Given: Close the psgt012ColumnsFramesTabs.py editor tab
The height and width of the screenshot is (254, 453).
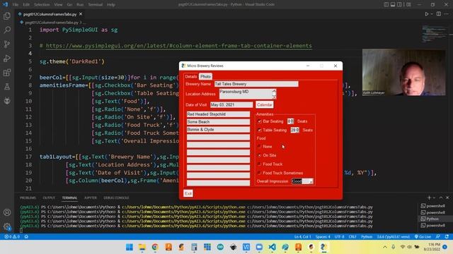Looking at the screenshot, I should click(81, 14).
